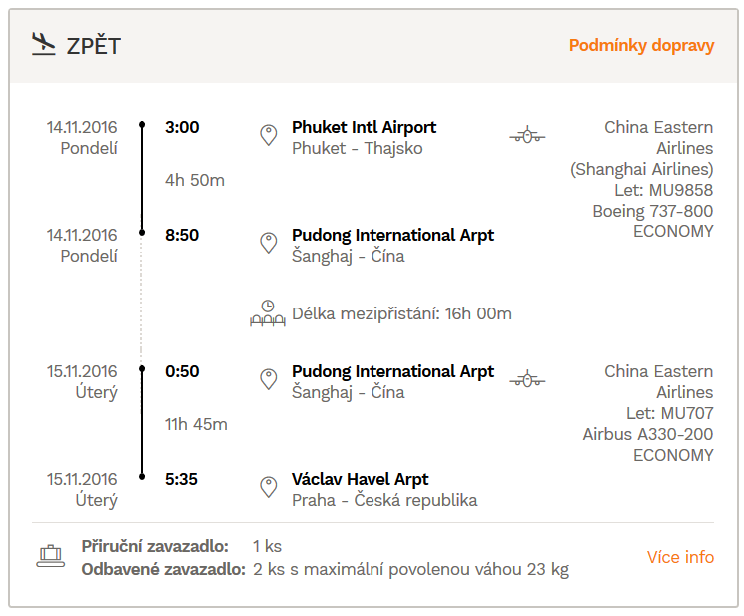Click the Phuket Intl Airport name
744x616 pixels.
[x=364, y=127]
